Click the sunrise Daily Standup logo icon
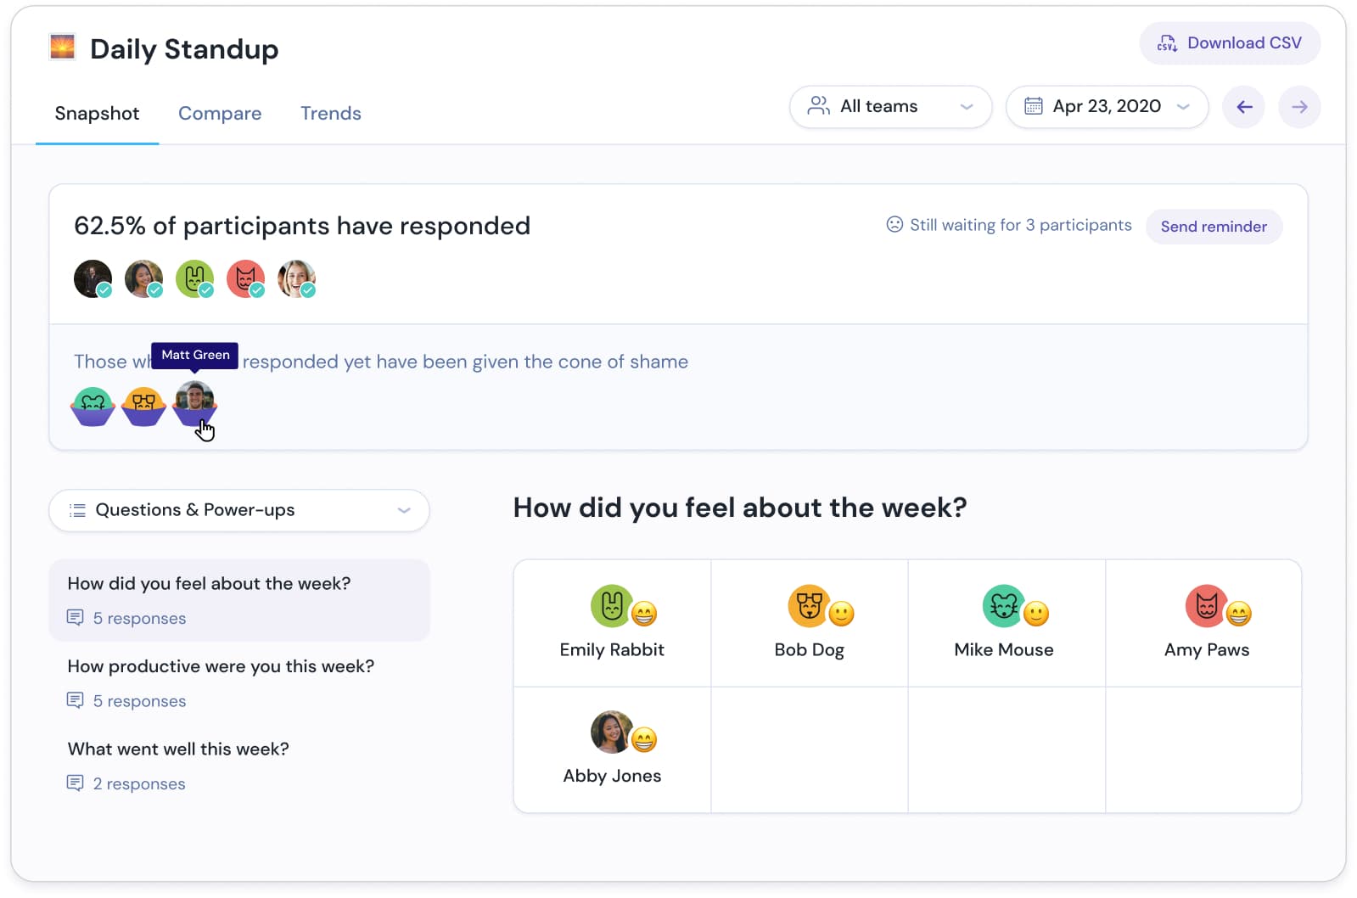Viewport: 1357px width, 898px height. pyautogui.click(x=63, y=48)
